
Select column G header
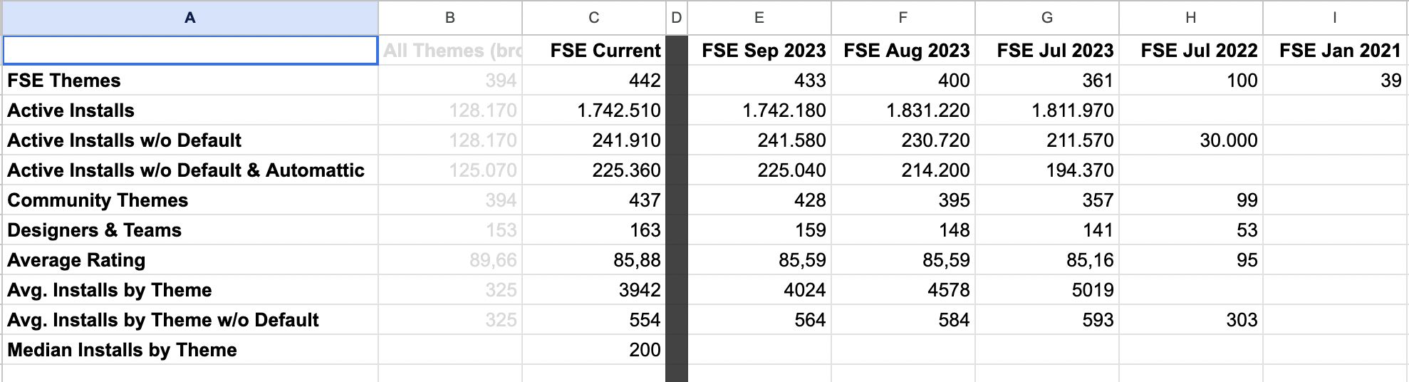[1046, 18]
